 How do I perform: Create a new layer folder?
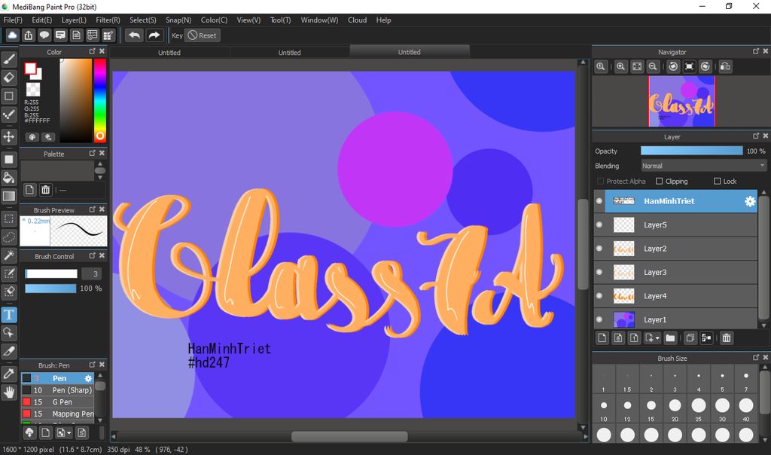670,338
